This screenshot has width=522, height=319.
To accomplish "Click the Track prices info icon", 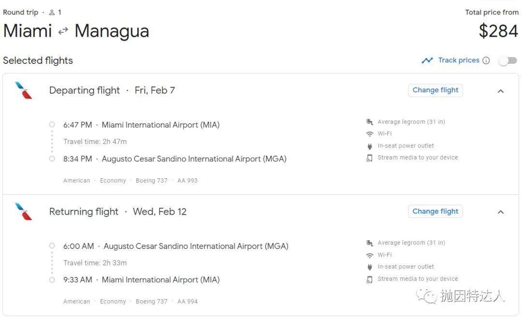I will point(486,60).
